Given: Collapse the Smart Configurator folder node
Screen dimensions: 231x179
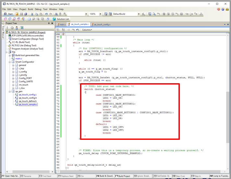Looking at the screenshot, I should click(x=10, y=62).
